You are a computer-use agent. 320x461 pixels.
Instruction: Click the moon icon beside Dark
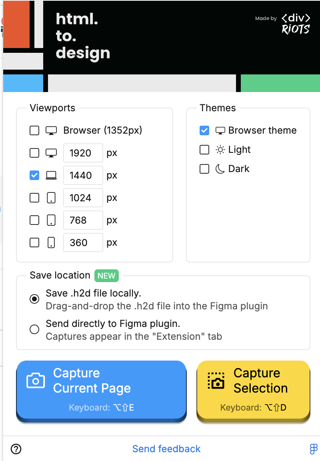pos(220,169)
